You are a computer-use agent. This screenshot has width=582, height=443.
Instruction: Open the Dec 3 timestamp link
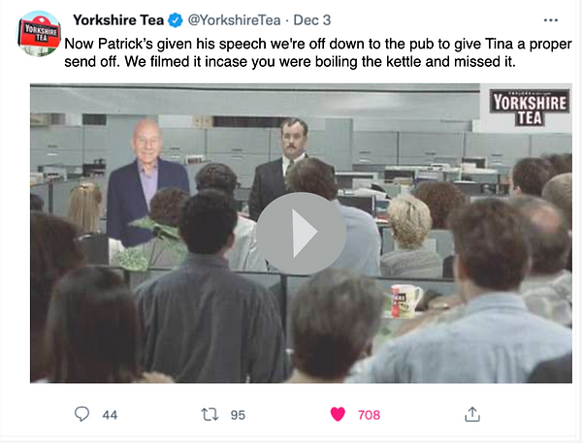[x=311, y=20]
